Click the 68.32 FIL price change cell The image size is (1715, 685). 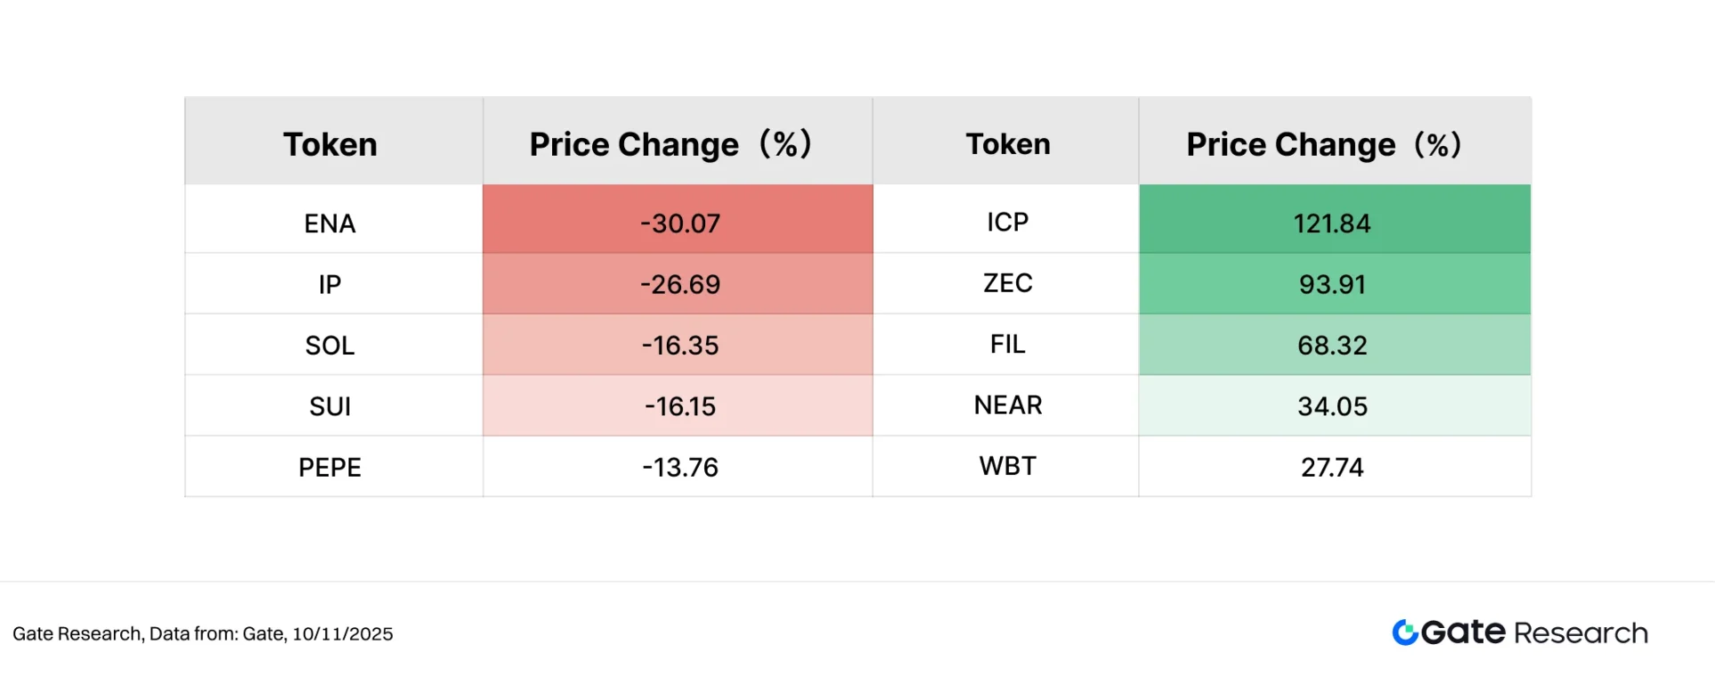pos(1332,345)
